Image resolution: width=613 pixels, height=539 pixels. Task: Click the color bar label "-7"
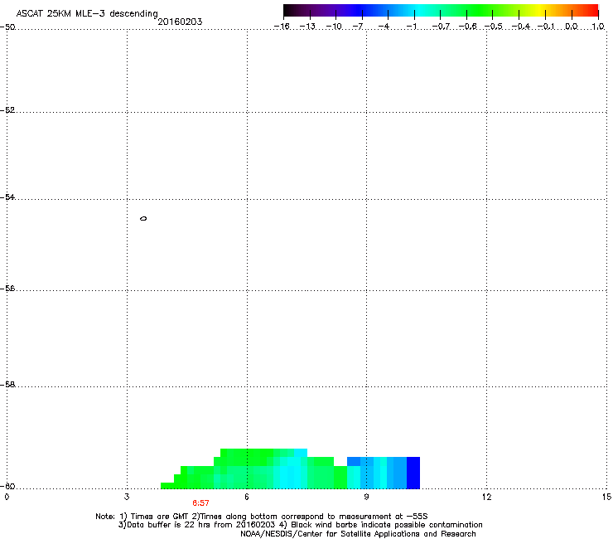358,27
